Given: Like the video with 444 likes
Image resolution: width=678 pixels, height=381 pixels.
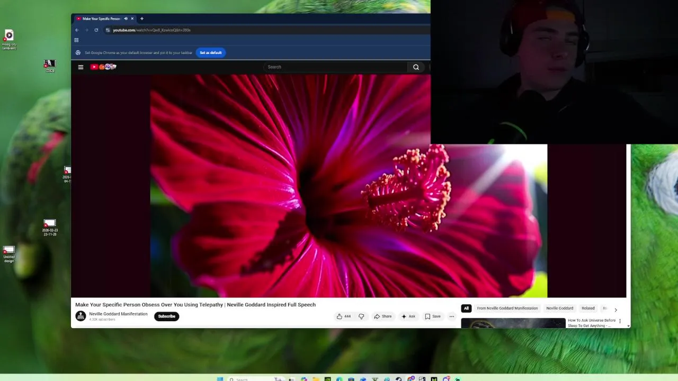Looking at the screenshot, I should (x=344, y=316).
